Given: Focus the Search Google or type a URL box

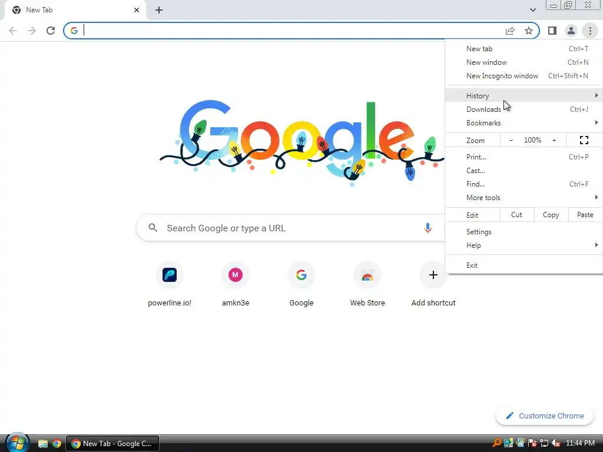Looking at the screenshot, I should [x=290, y=228].
